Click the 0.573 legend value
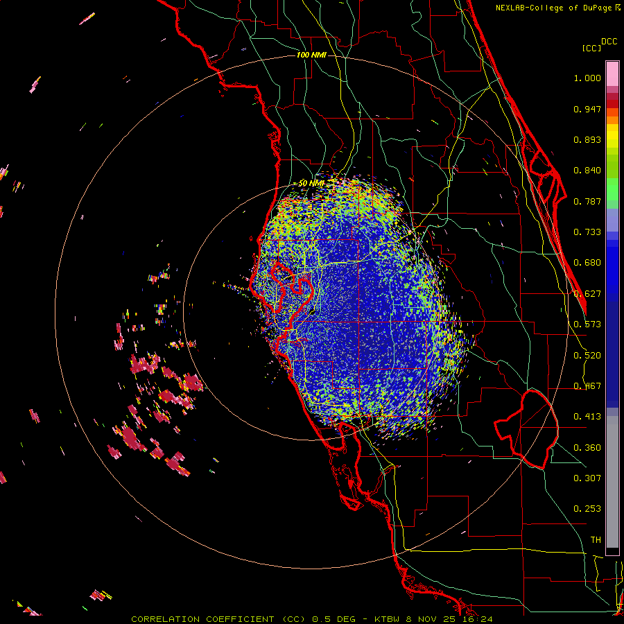The width and height of the screenshot is (624, 624). coord(587,324)
